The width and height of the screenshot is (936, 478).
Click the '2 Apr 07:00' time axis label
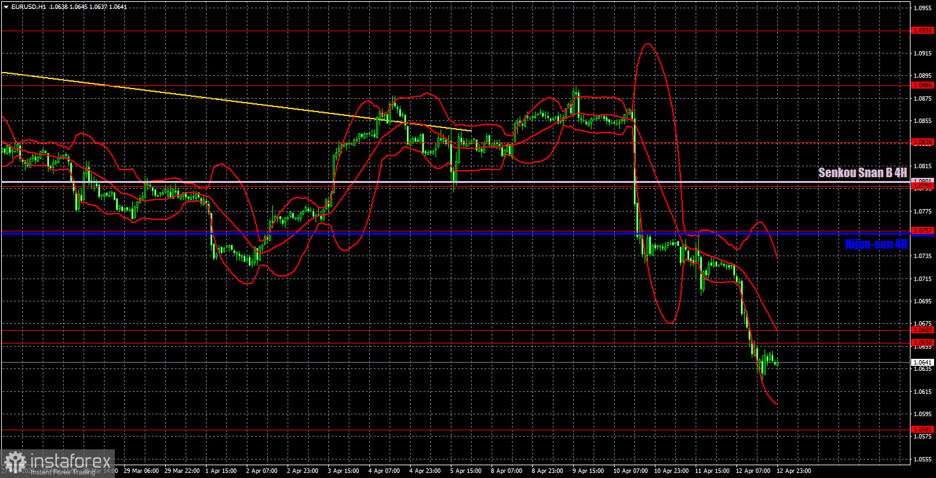(x=262, y=471)
